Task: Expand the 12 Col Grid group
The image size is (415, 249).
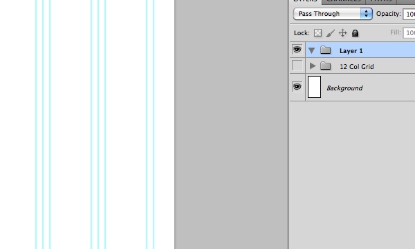Action: click(x=313, y=66)
